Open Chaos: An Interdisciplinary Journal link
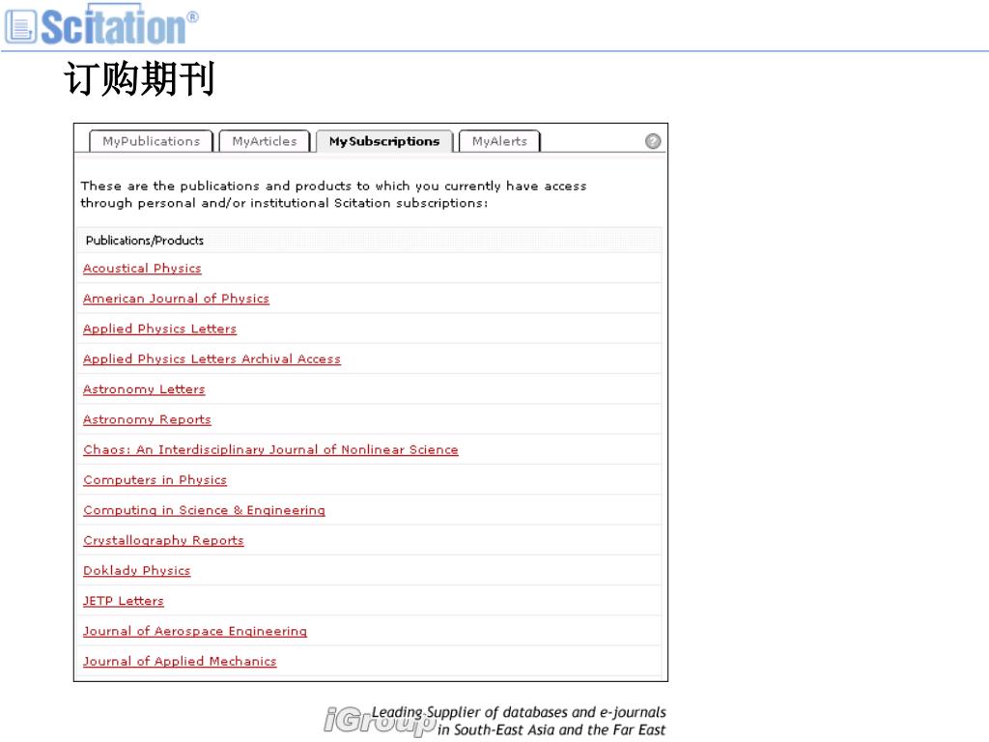This screenshot has height=742, width=989. pos(270,450)
